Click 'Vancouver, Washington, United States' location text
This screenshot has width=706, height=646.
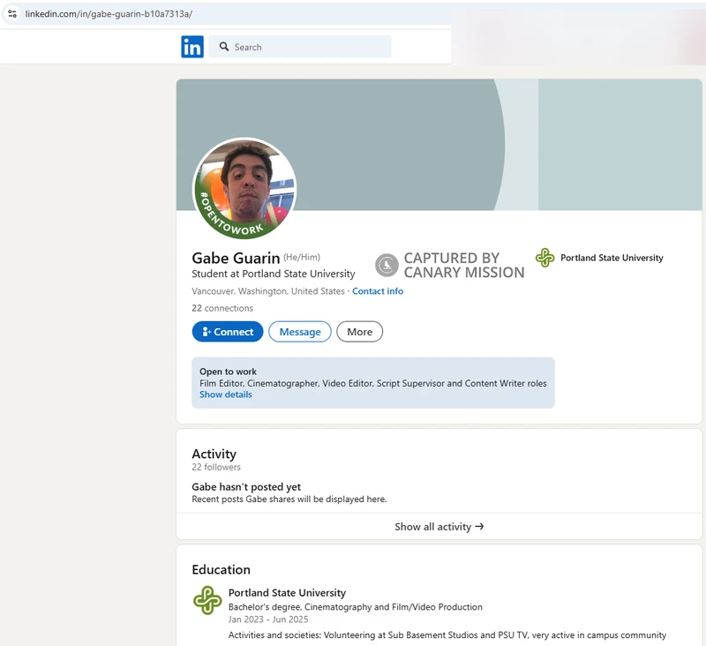268,291
